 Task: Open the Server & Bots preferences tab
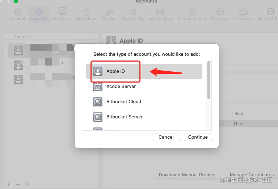[x=268, y=14]
